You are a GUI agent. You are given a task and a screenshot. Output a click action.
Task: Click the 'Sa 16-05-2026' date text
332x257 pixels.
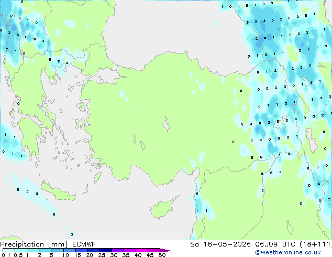coord(220,244)
